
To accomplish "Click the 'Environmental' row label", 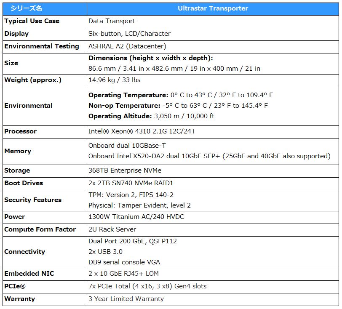I will pyautogui.click(x=28, y=106).
